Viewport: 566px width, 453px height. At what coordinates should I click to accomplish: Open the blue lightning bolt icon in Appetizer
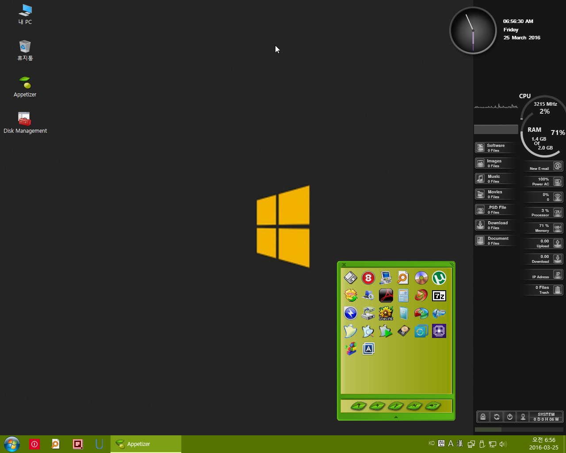(351, 313)
